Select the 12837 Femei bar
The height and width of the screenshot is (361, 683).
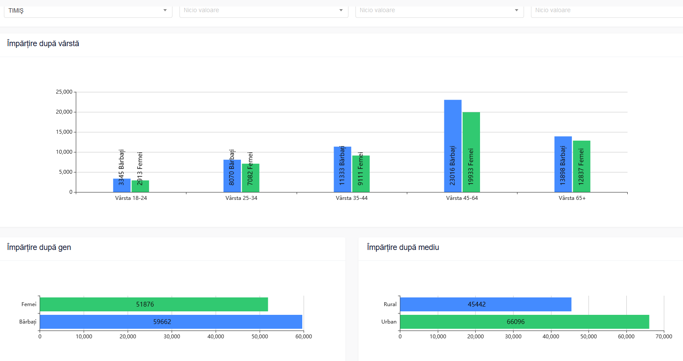click(x=582, y=166)
